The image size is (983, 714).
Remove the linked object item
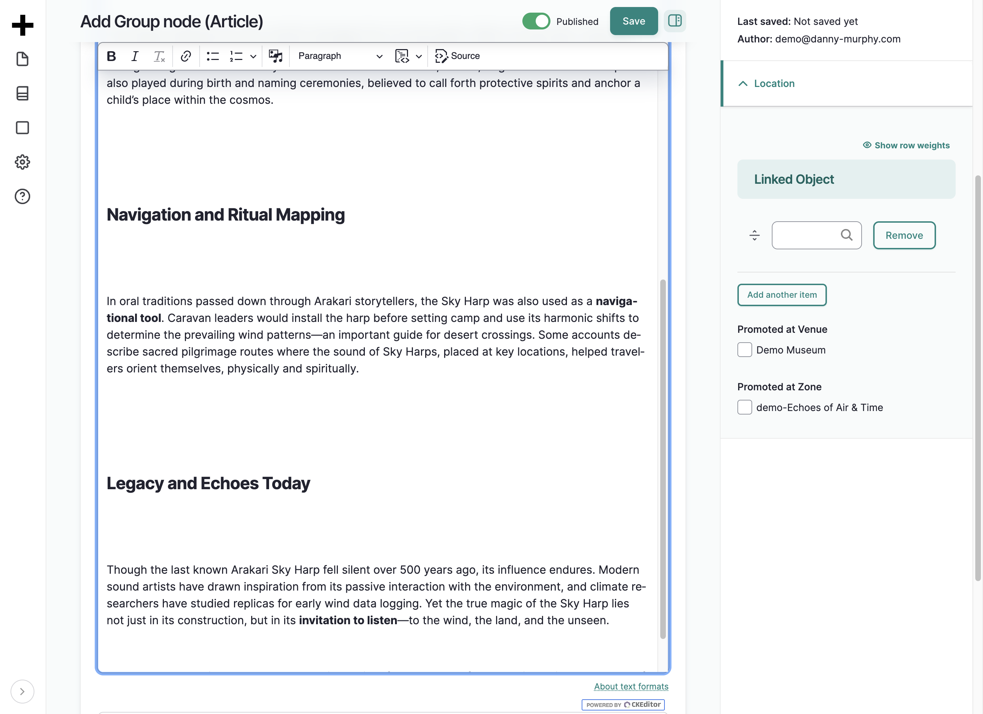point(904,235)
